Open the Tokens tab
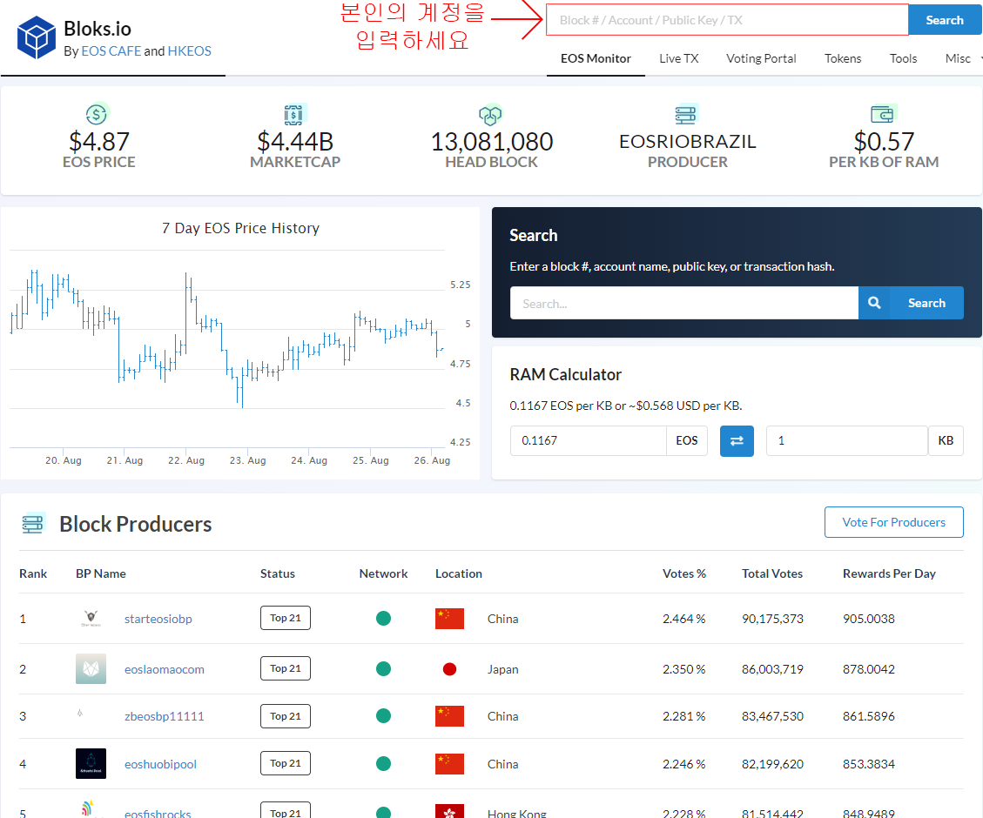 tap(843, 58)
